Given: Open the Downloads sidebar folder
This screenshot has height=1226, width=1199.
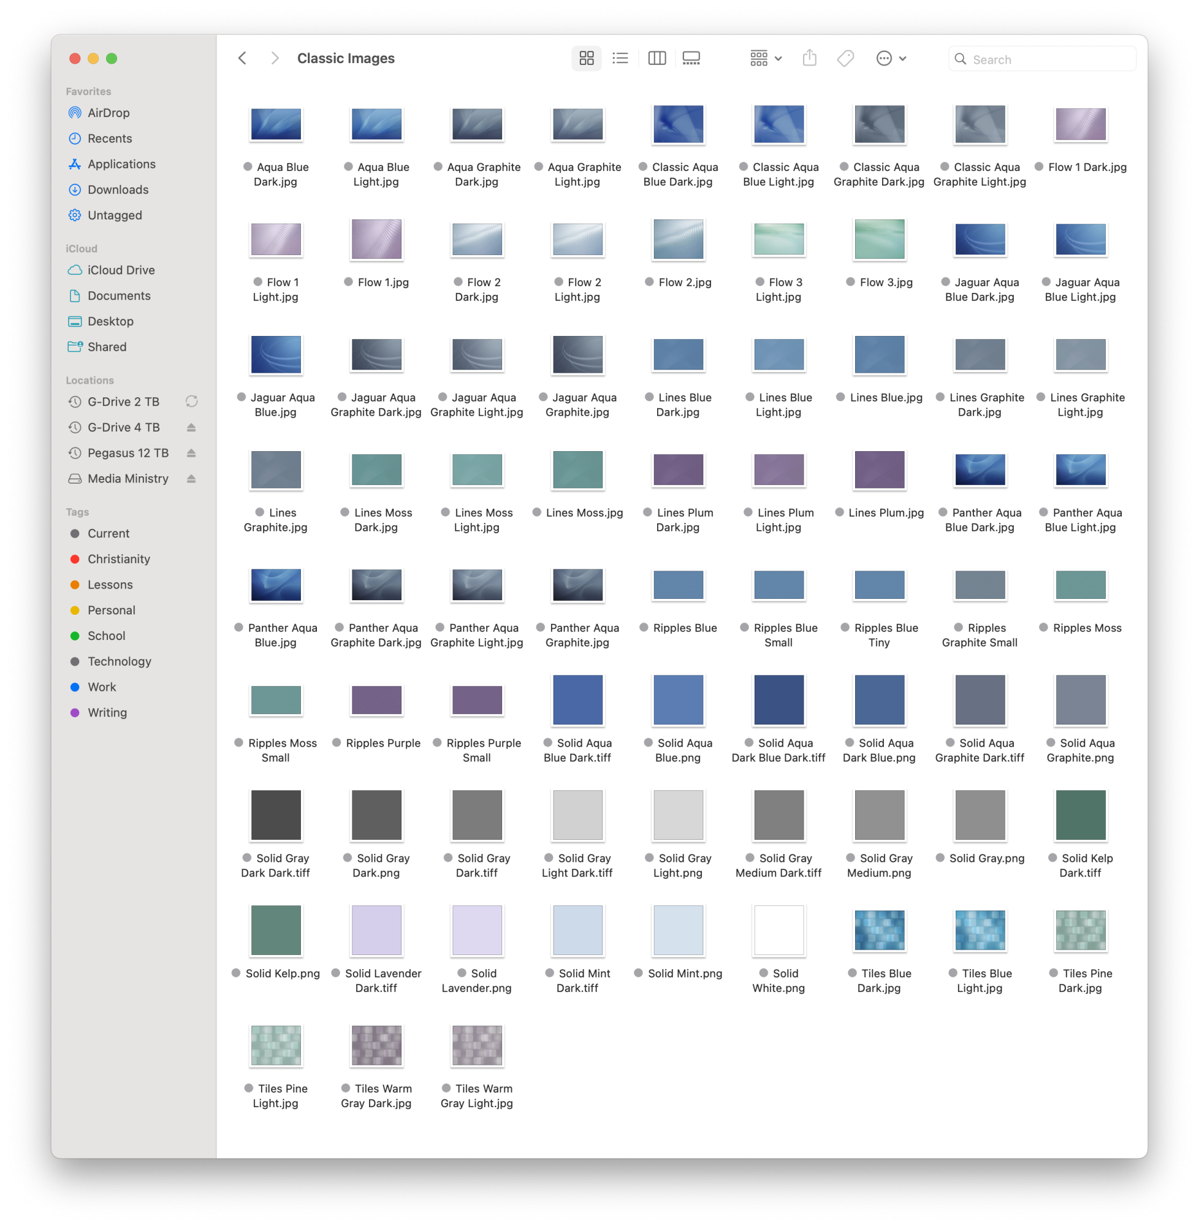Looking at the screenshot, I should (x=118, y=189).
